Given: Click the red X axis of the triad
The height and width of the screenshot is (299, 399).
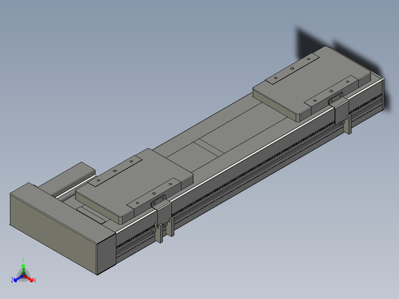Looking at the screenshot, I should 29,278.
